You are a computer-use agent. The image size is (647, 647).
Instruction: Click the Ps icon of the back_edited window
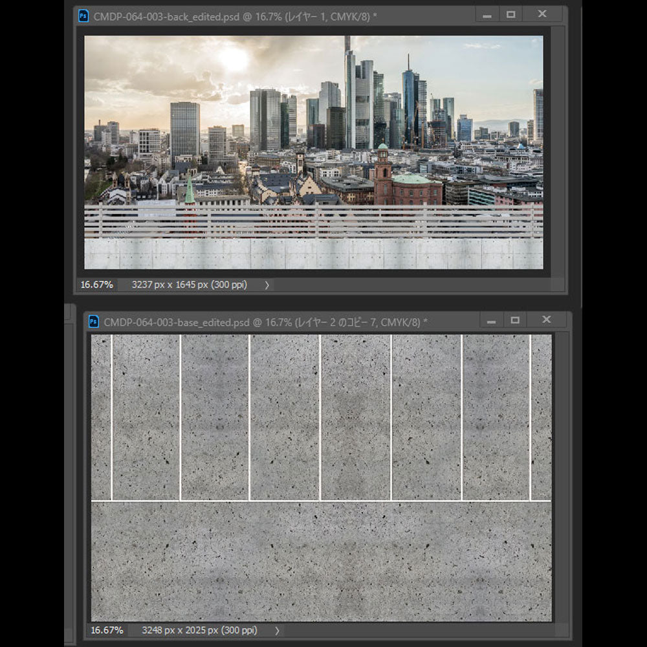tap(83, 16)
